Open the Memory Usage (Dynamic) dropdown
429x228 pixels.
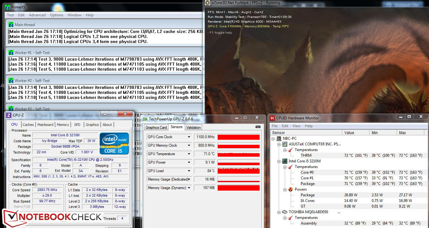pyautogui.click(x=189, y=188)
